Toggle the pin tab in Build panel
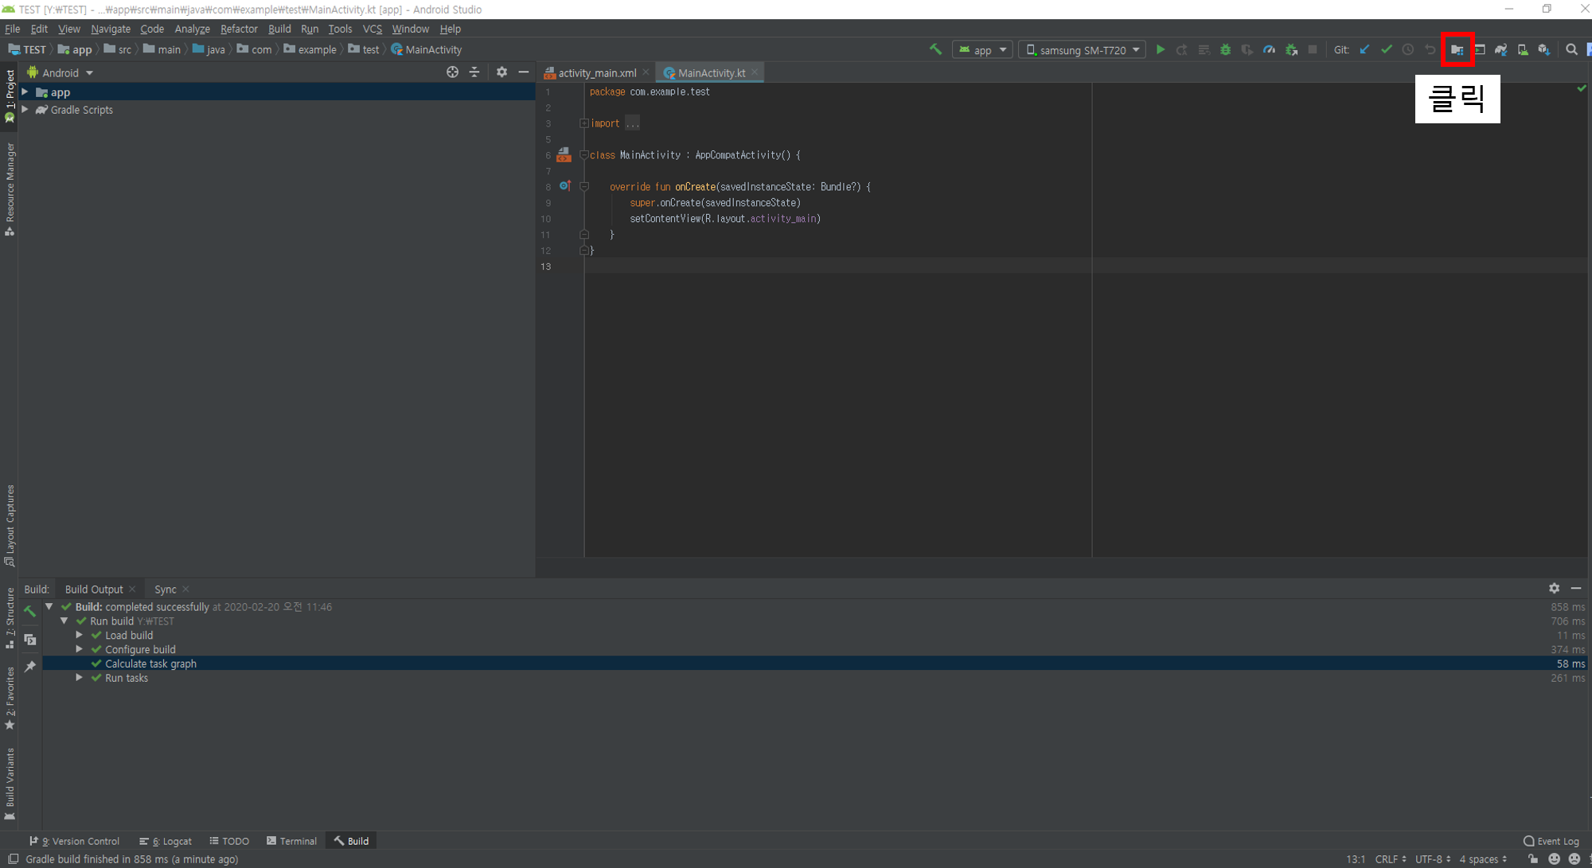The image size is (1592, 868). [30, 666]
